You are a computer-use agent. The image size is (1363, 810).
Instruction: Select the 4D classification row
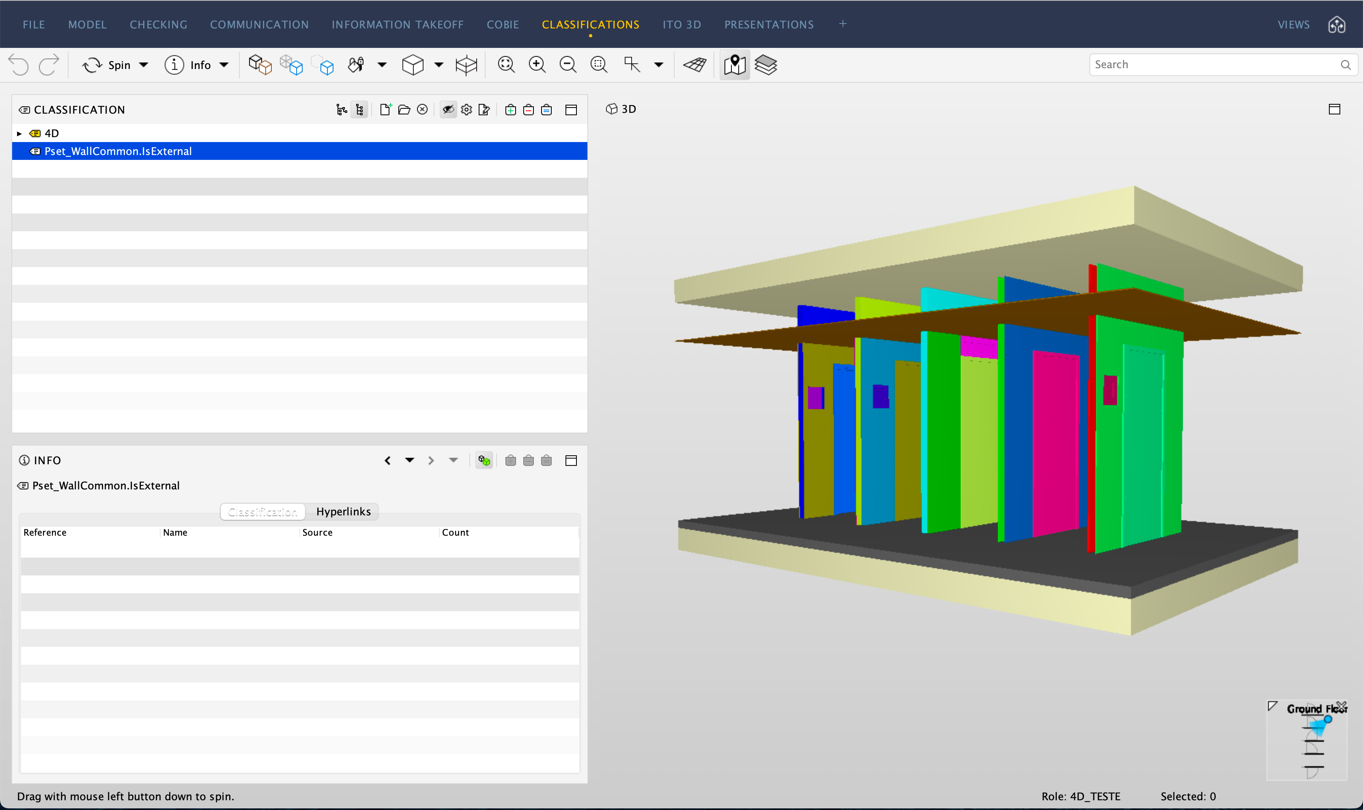pyautogui.click(x=299, y=133)
